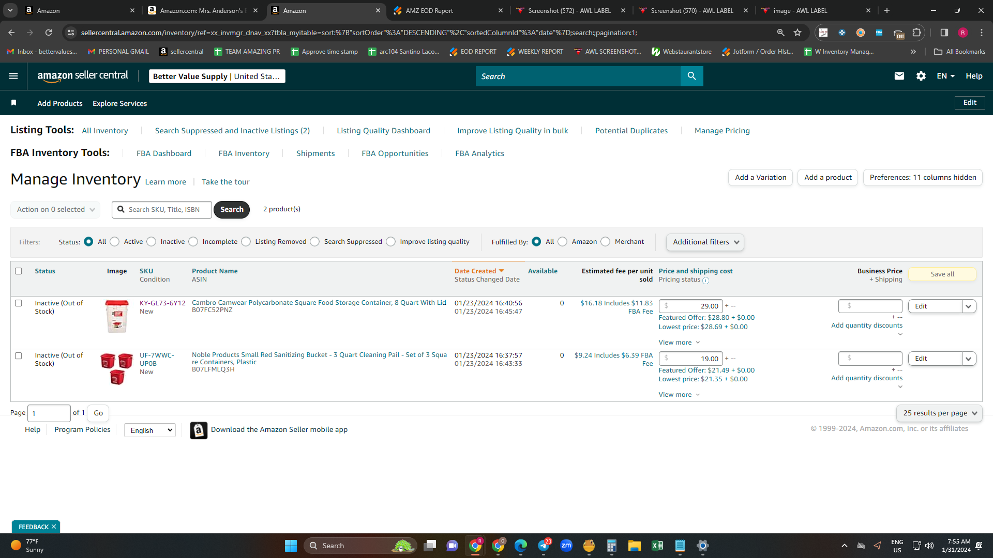Open the Cambro Camwear product name link
Screen dimensions: 993x558
(x=319, y=303)
